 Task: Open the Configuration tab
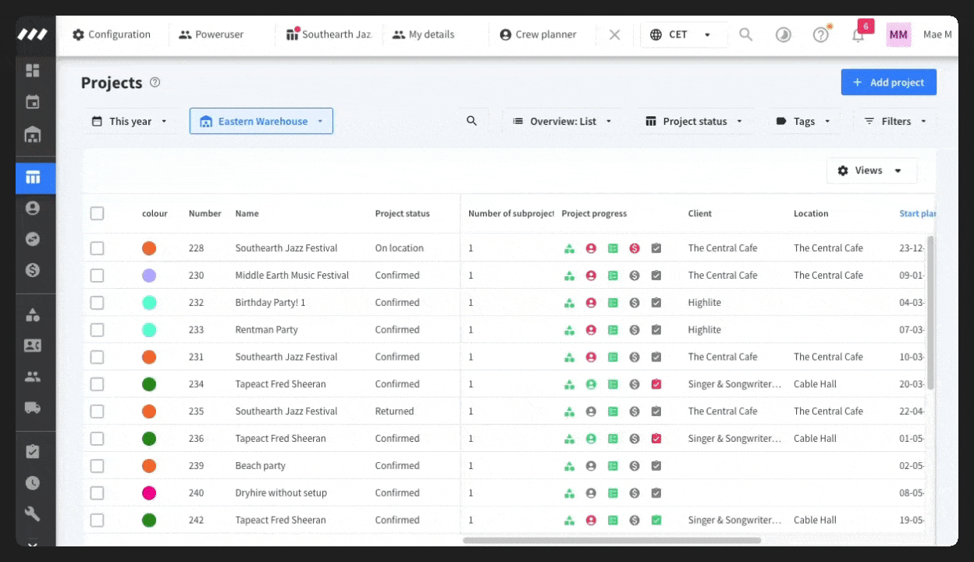click(112, 35)
